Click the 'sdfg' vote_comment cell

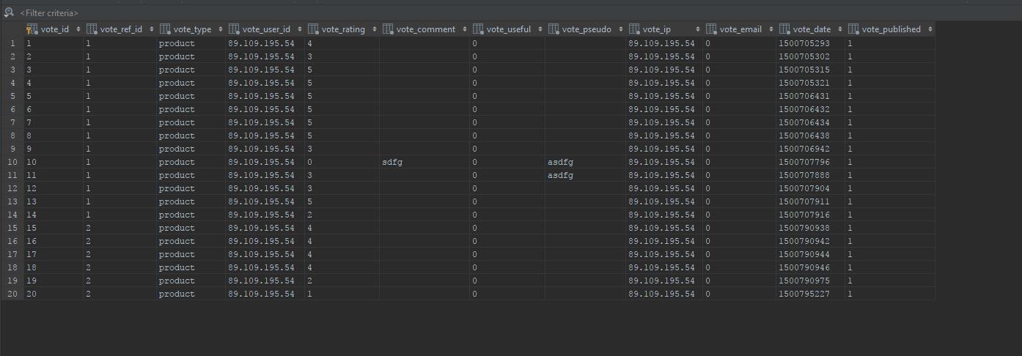pos(424,162)
